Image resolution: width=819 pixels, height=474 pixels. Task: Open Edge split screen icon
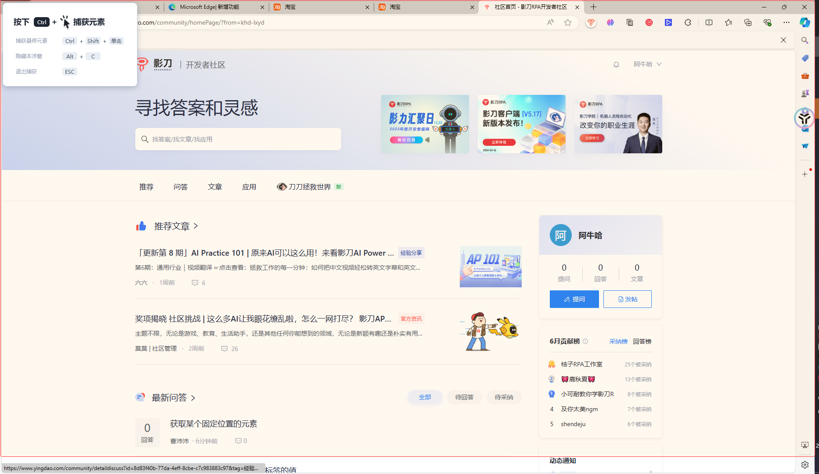(709, 22)
